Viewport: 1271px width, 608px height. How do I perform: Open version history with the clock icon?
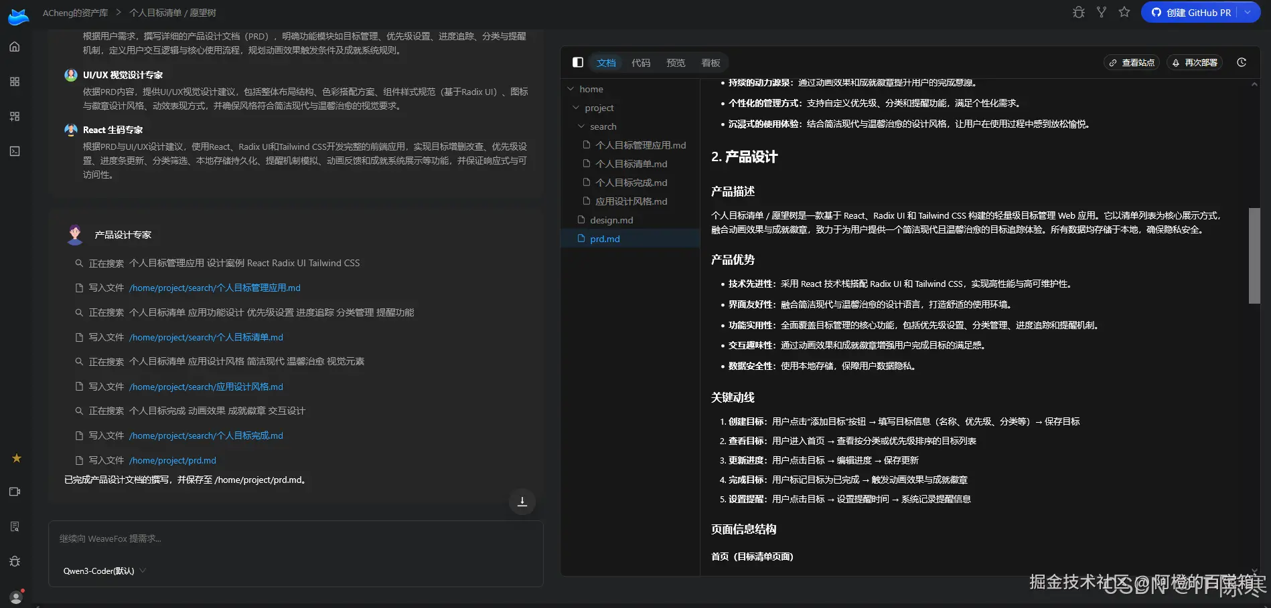1242,62
